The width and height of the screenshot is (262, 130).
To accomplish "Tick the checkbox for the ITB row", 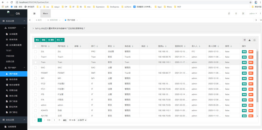I will (35, 94).
